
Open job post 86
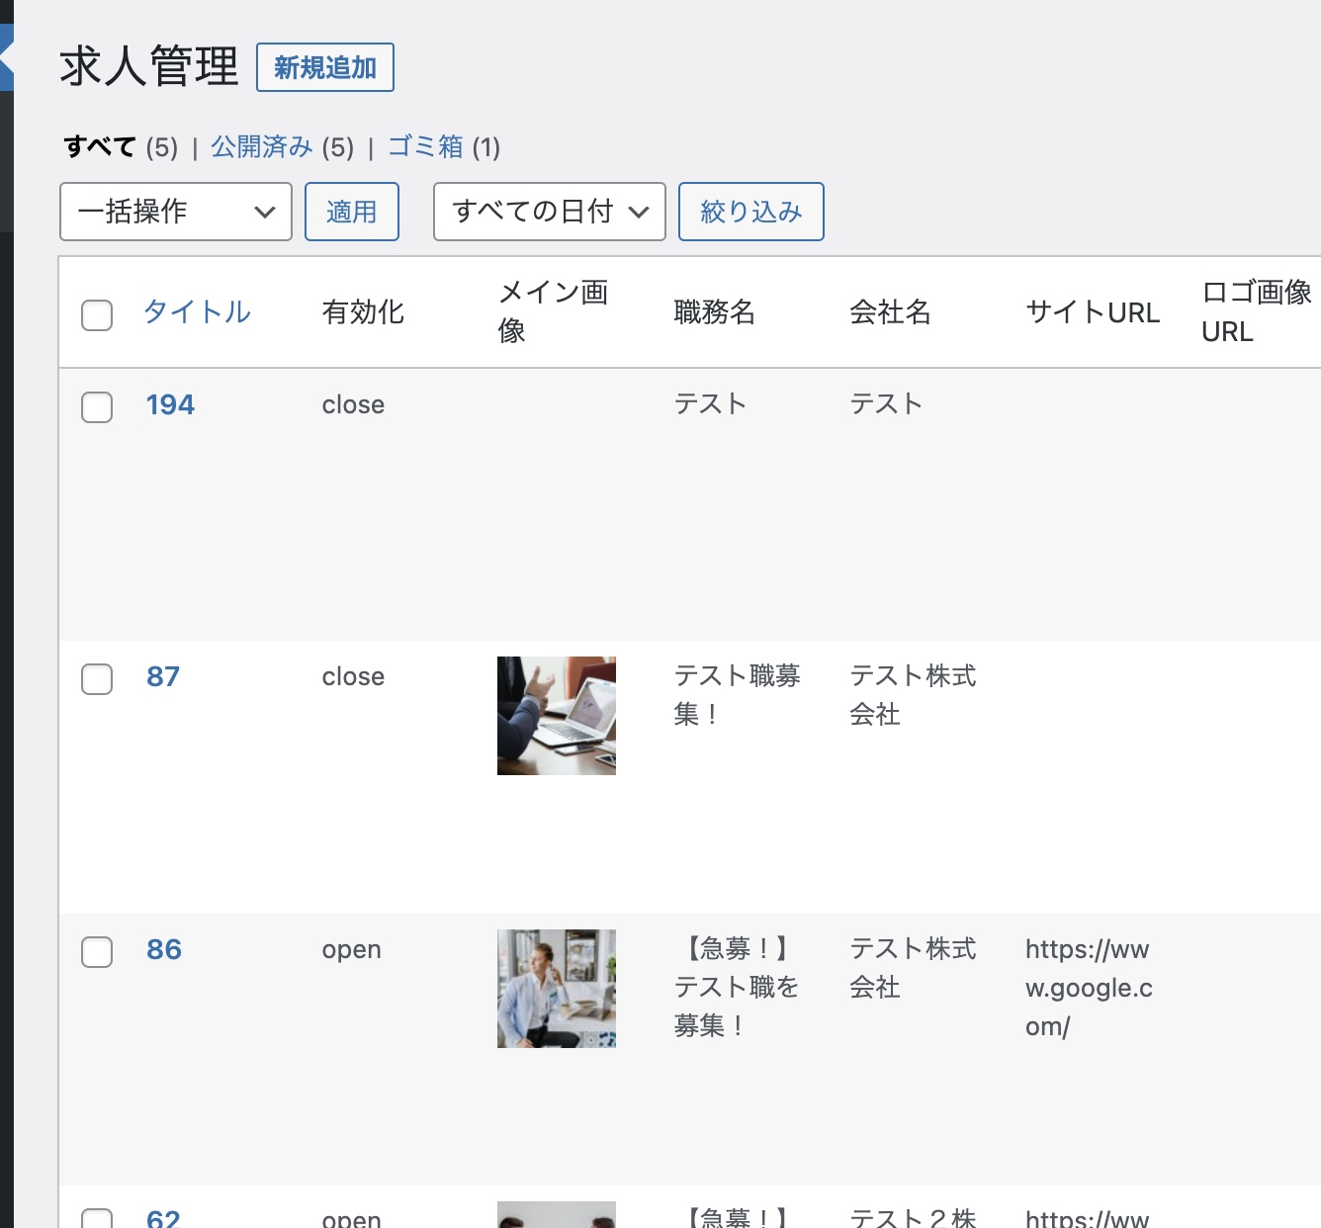tap(164, 950)
